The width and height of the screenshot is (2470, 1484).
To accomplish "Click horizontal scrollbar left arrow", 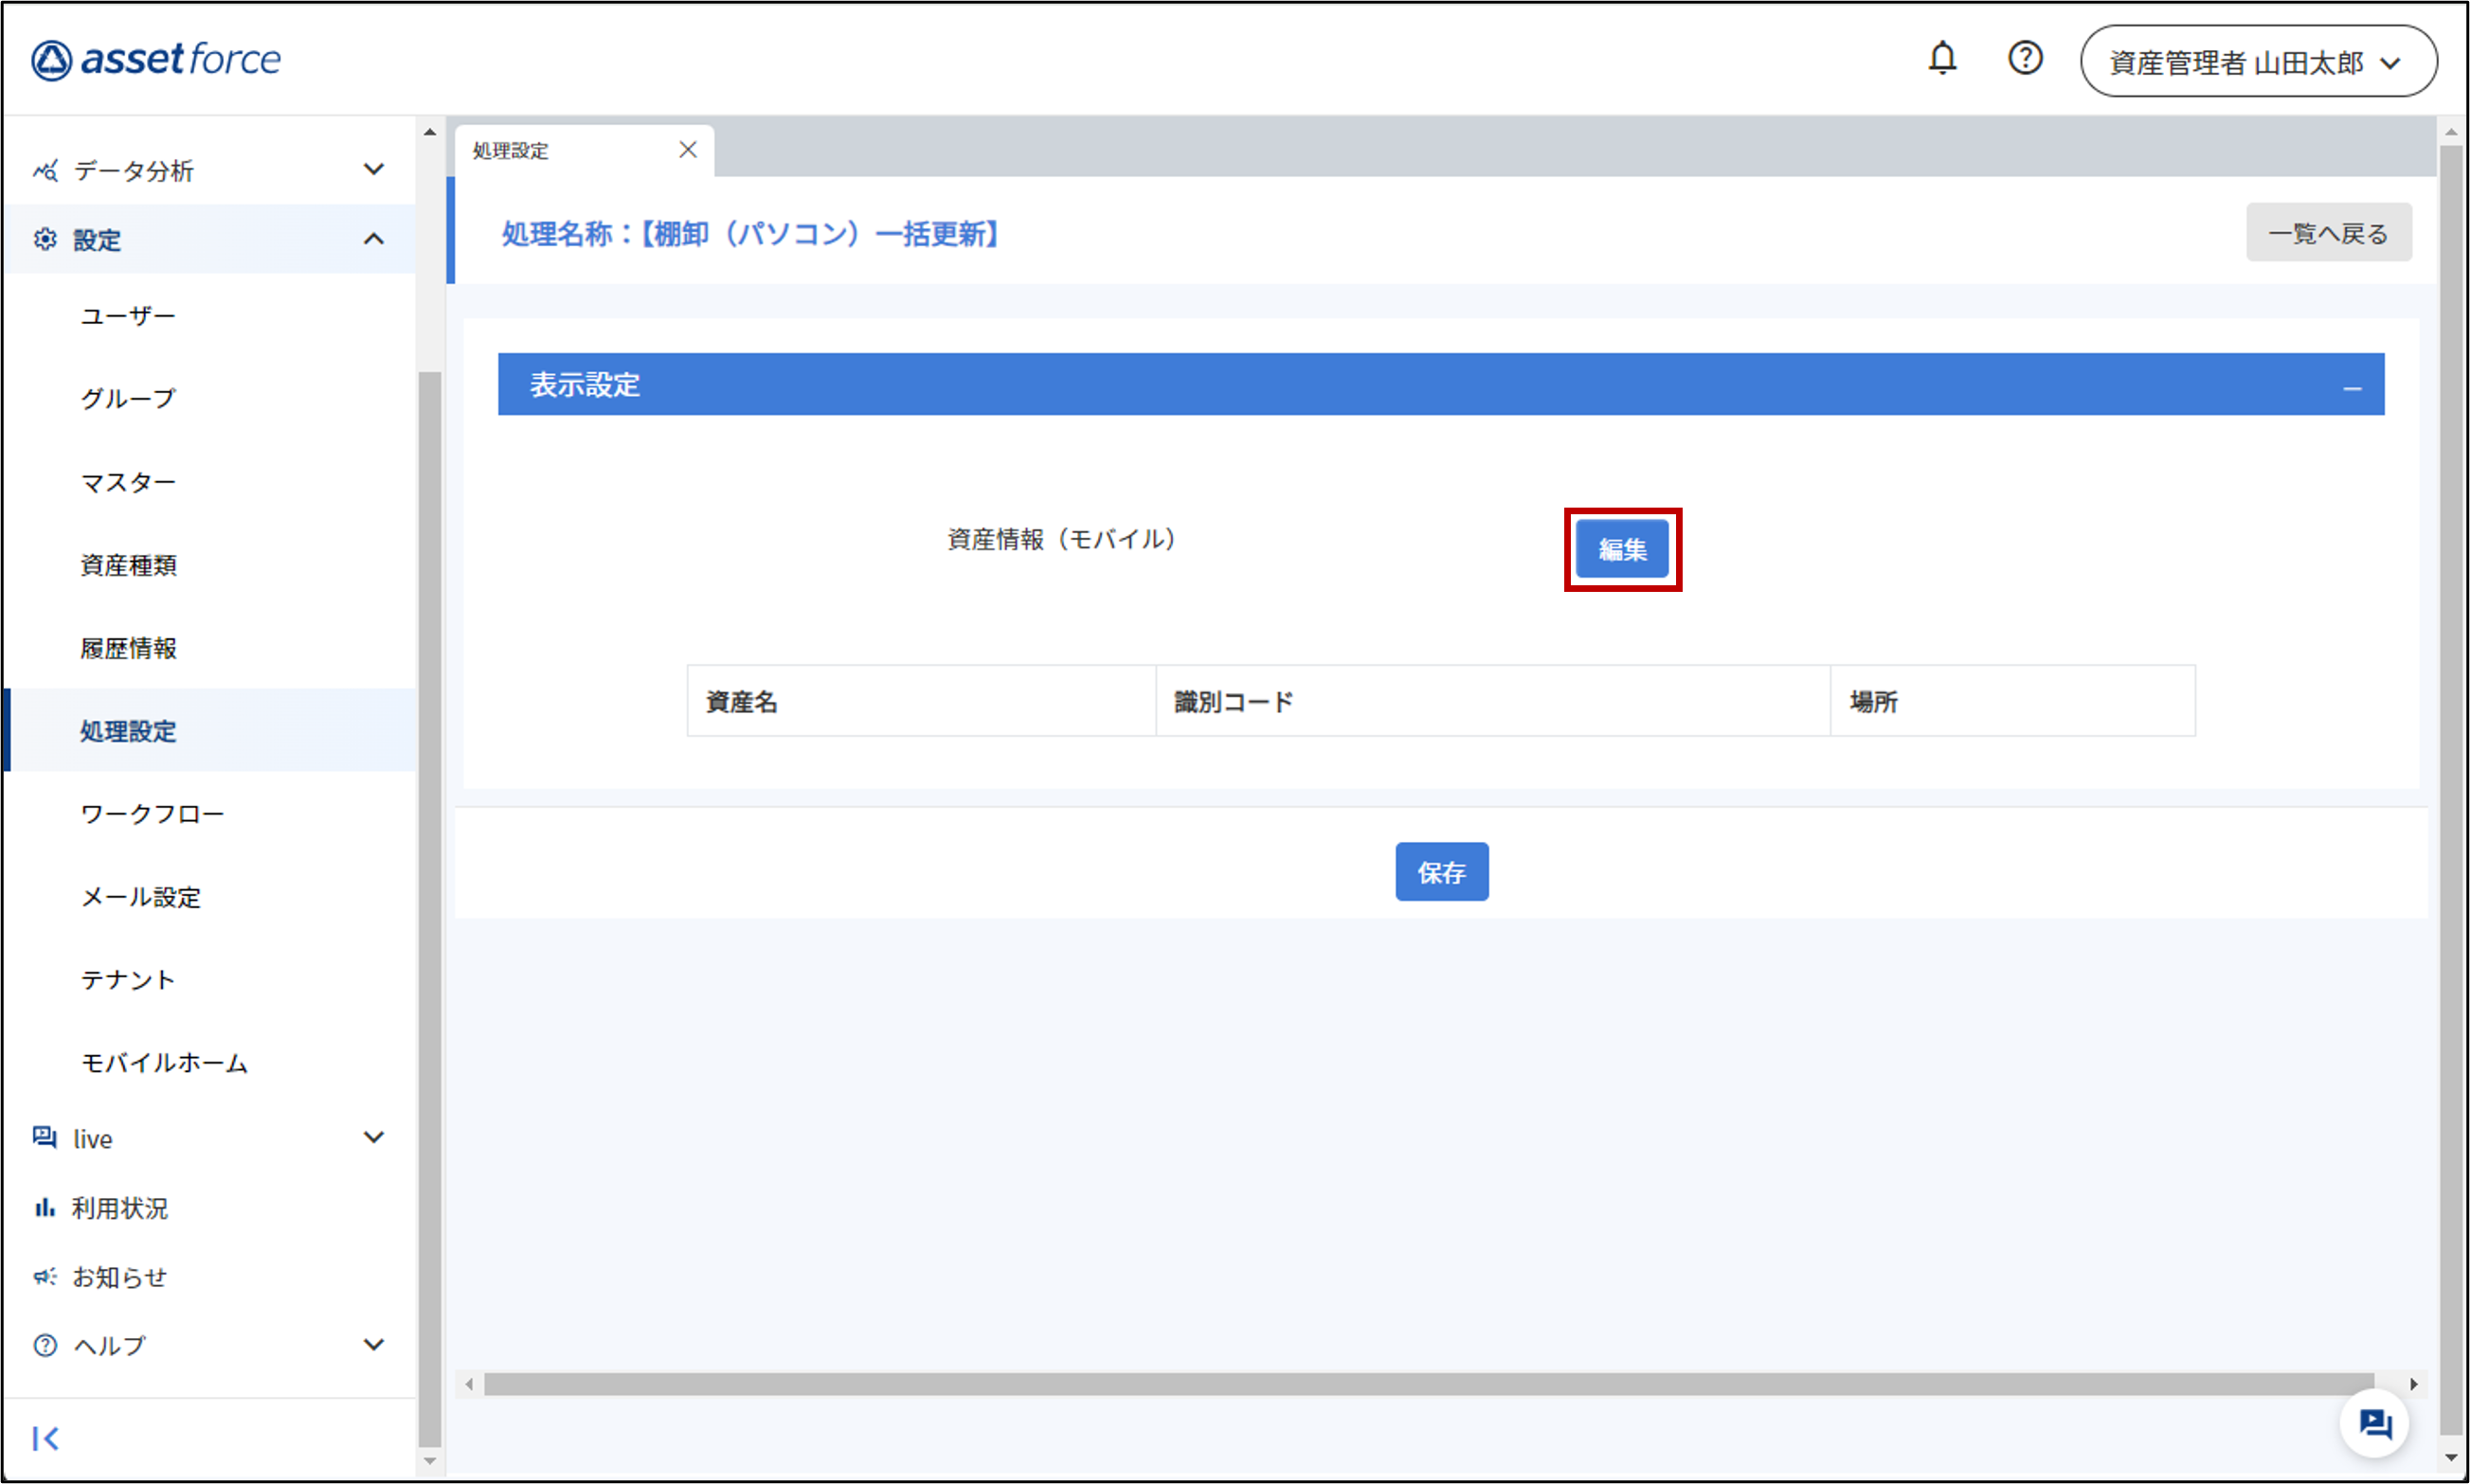I will (469, 1385).
